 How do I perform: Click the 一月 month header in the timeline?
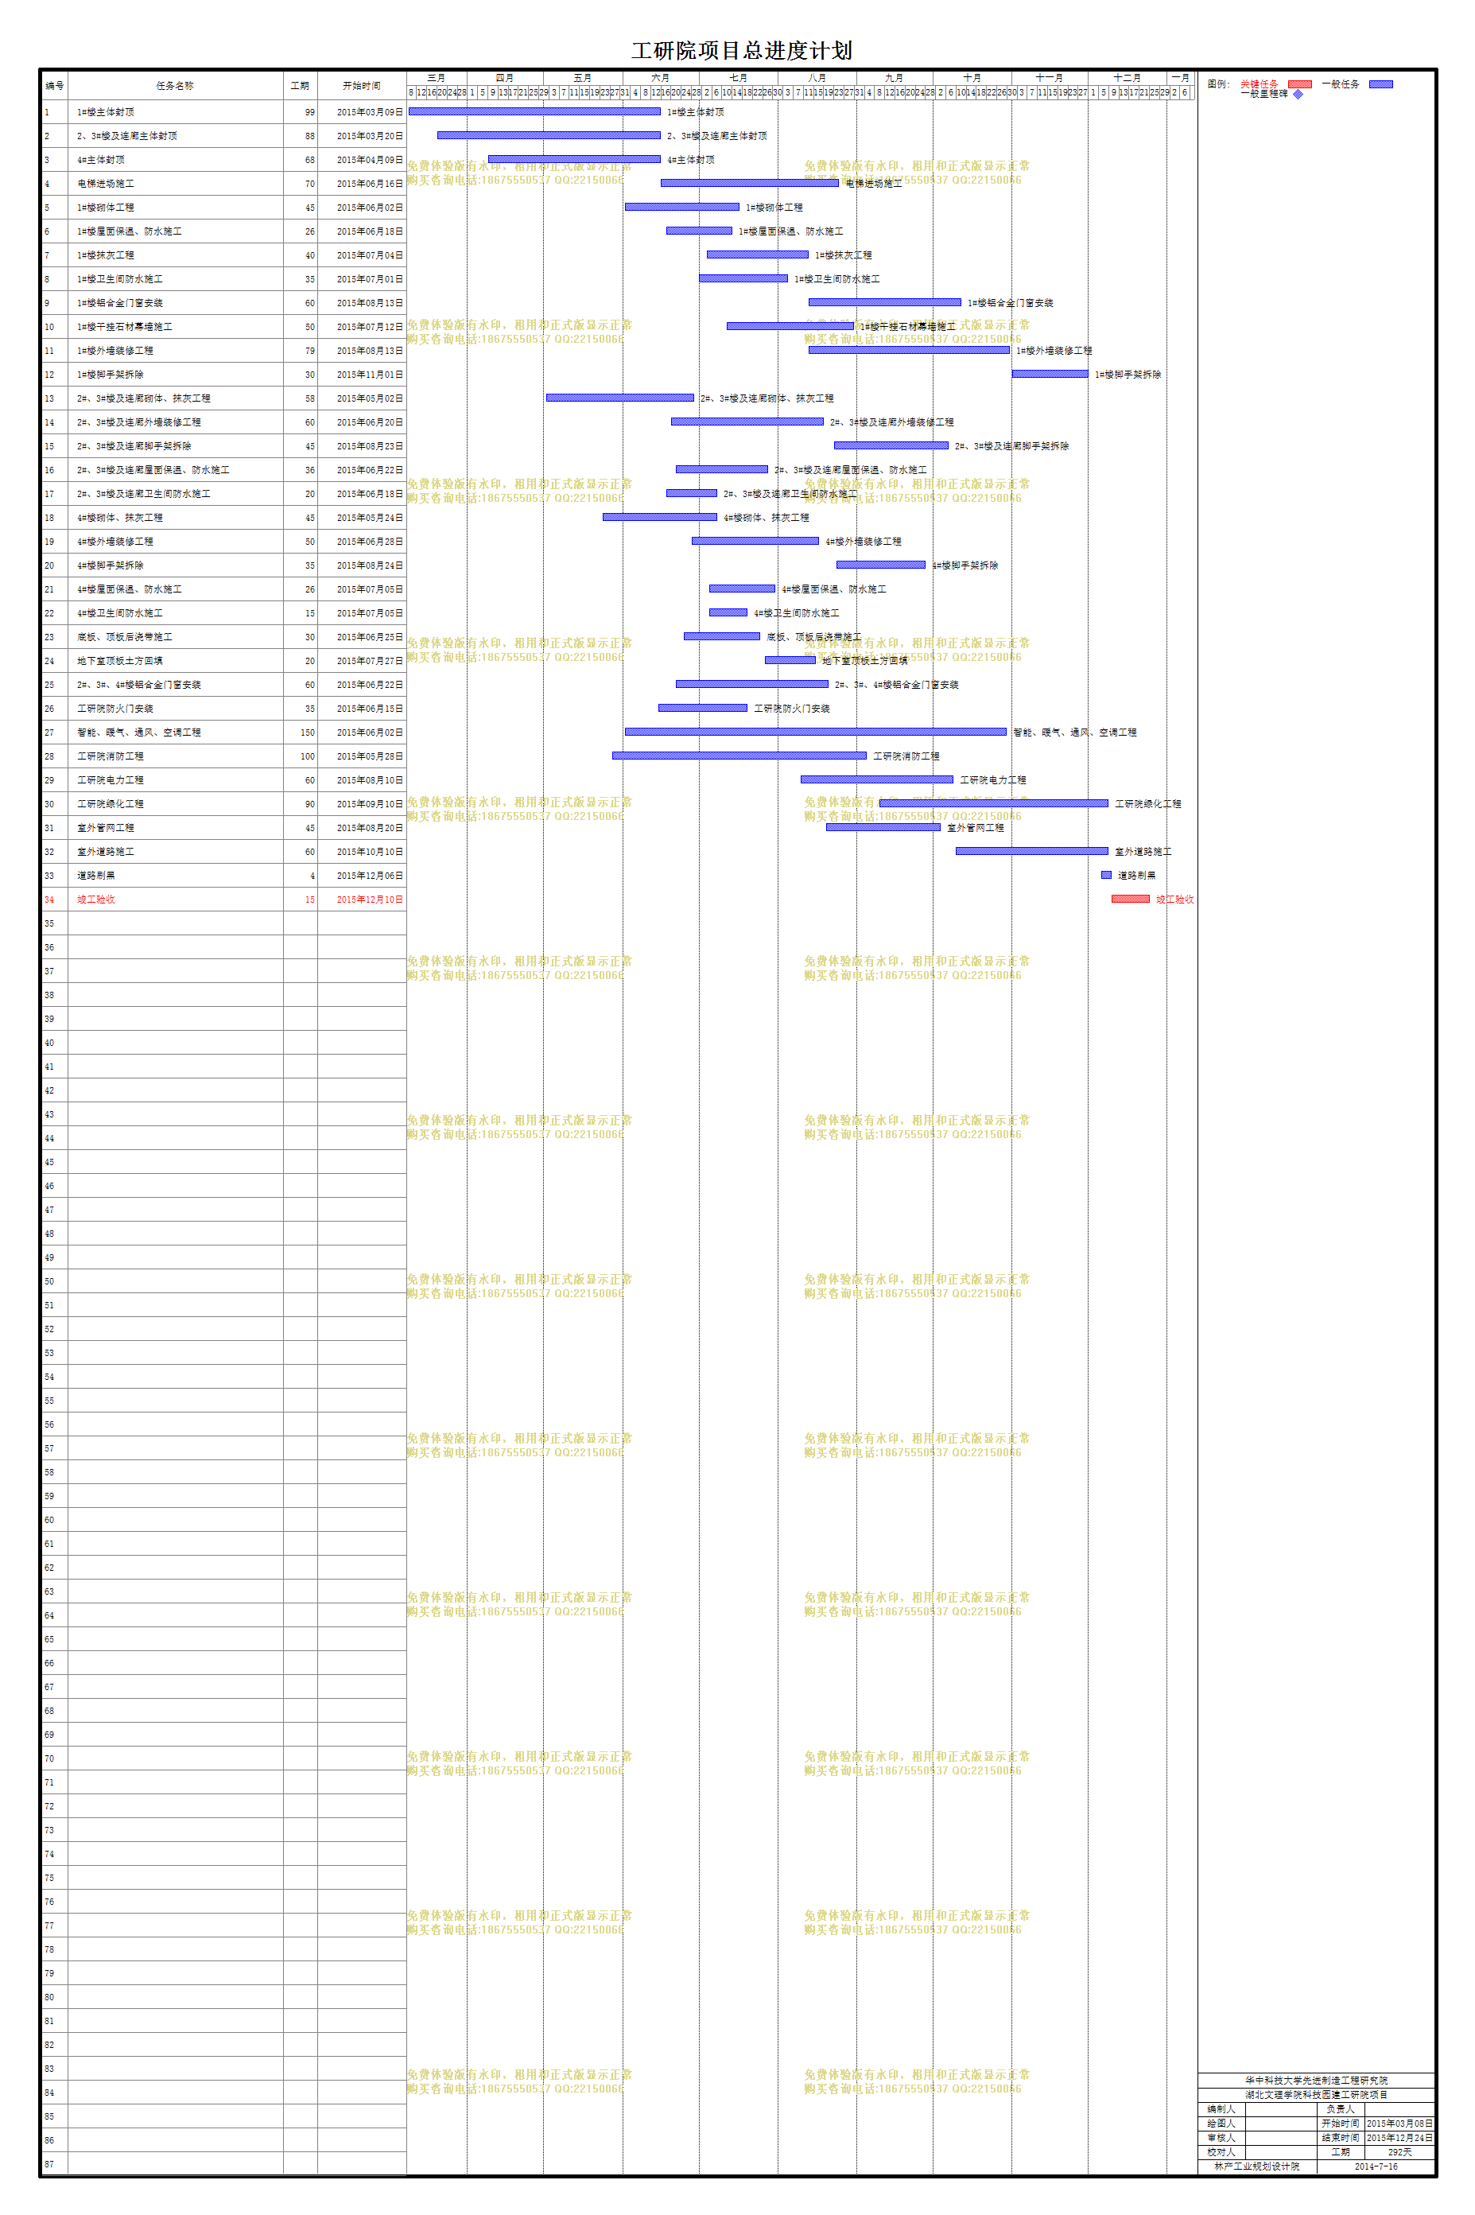click(x=1181, y=78)
